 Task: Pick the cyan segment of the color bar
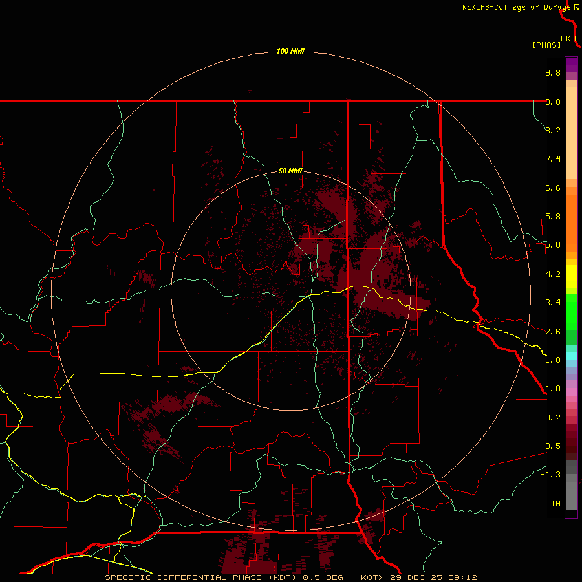(571, 356)
